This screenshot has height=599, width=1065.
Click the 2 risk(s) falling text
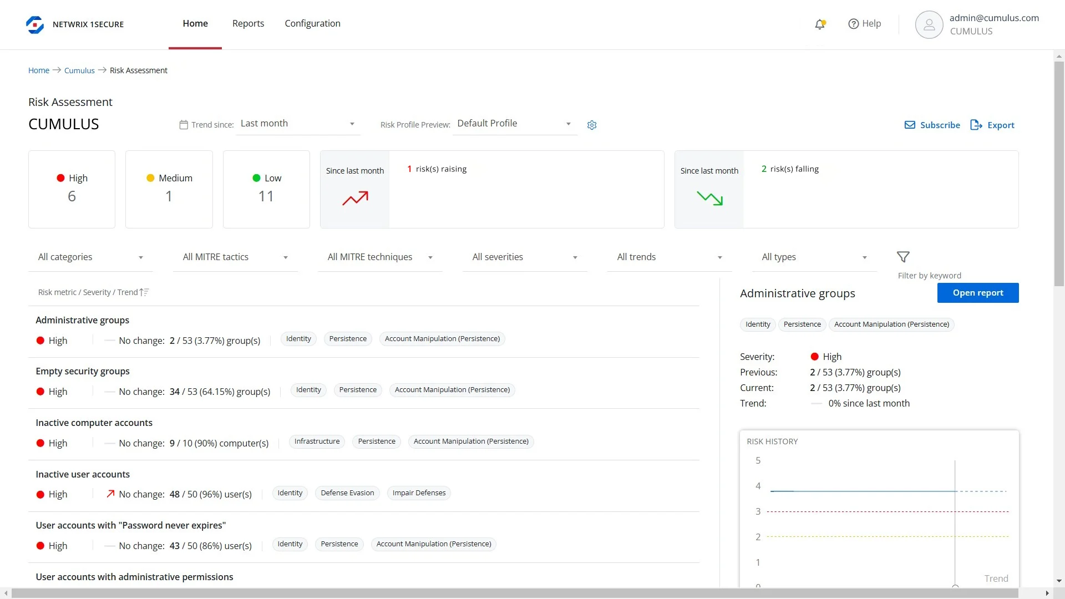tap(790, 169)
